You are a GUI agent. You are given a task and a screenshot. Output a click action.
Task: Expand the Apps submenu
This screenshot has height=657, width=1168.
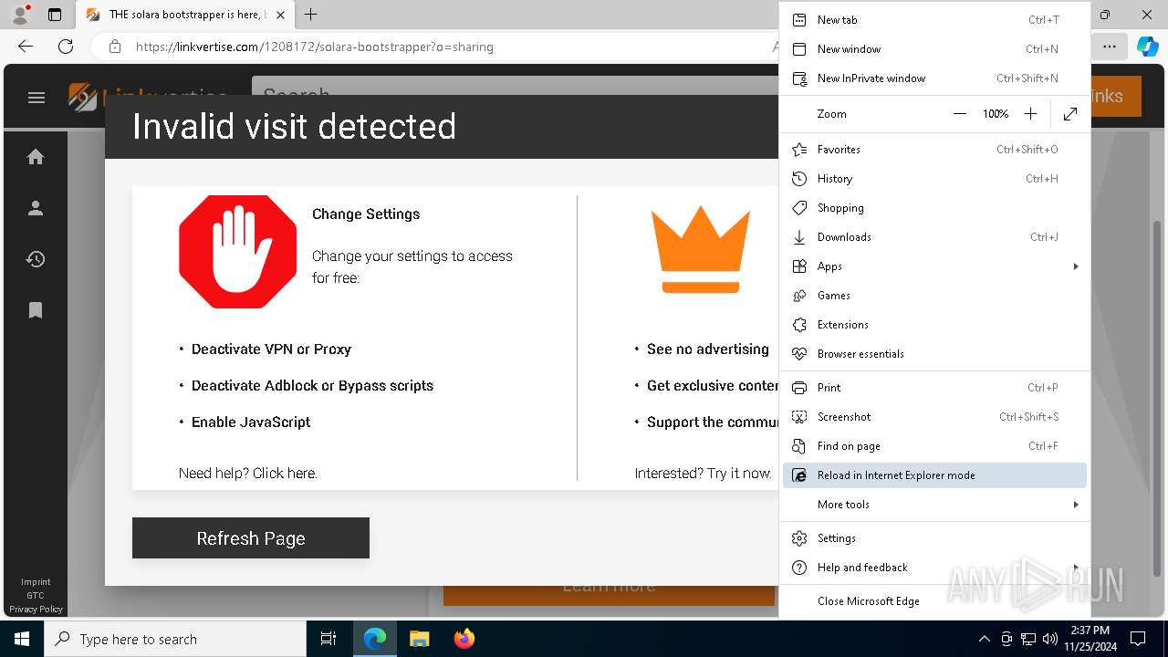pos(934,266)
